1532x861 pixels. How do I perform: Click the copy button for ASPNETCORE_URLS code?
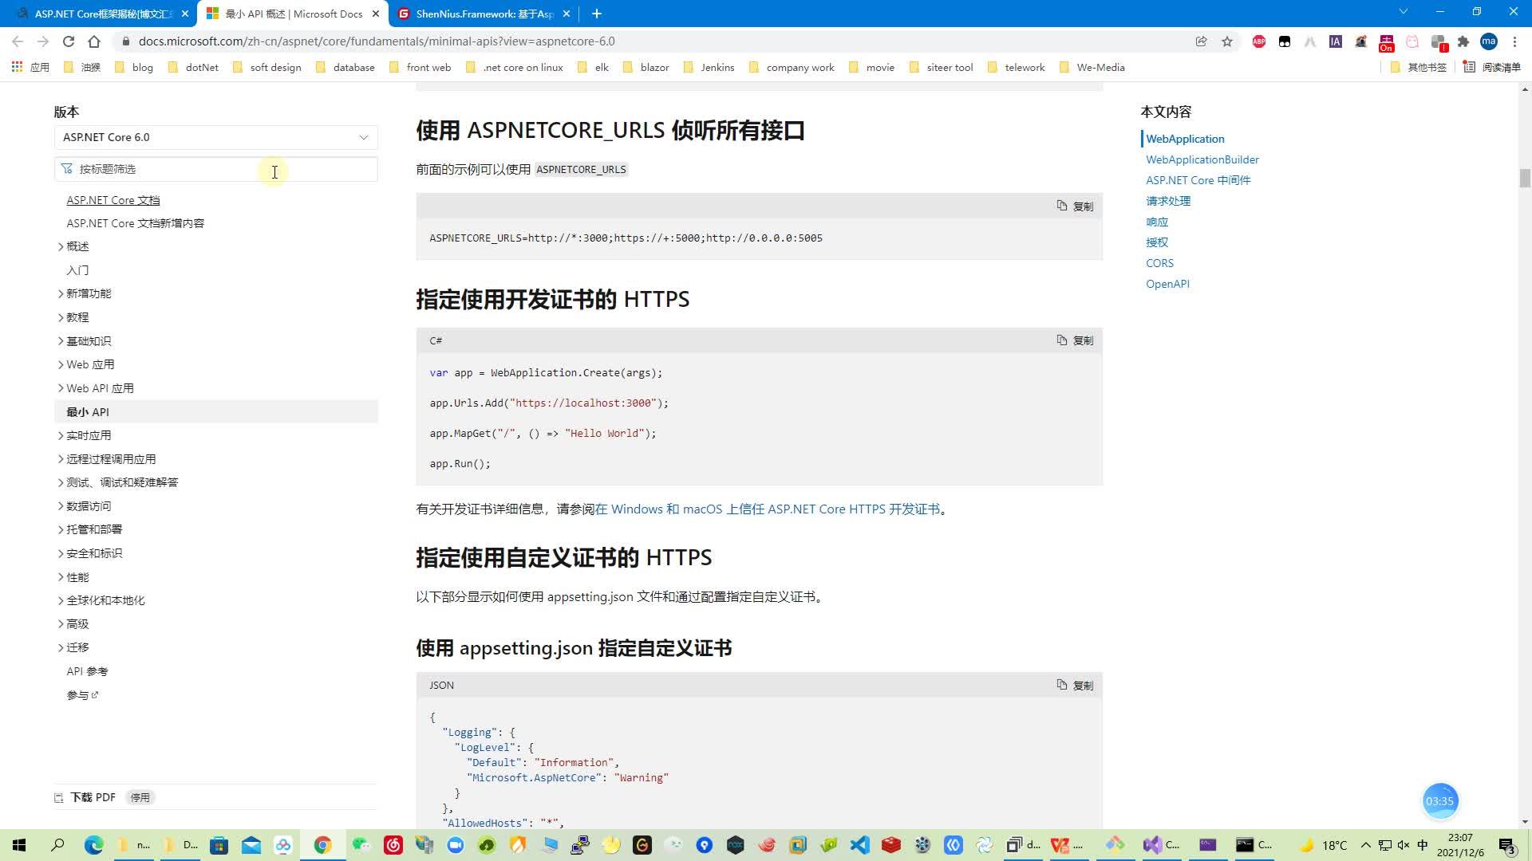(1074, 206)
